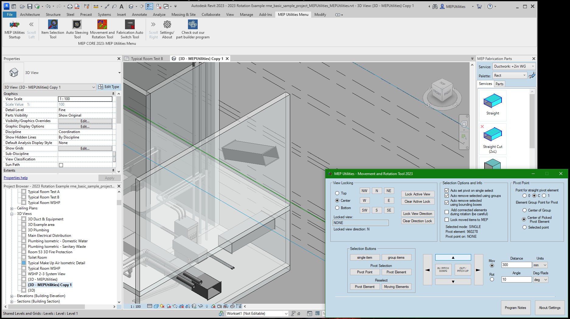Click the Distance input field
This screenshot has width=570, height=319.
point(516,265)
